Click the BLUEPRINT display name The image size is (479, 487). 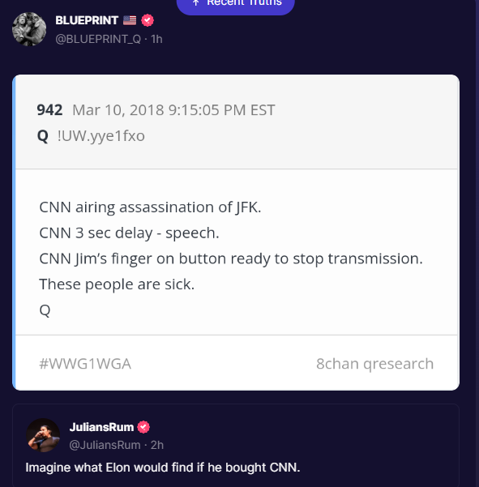point(87,20)
